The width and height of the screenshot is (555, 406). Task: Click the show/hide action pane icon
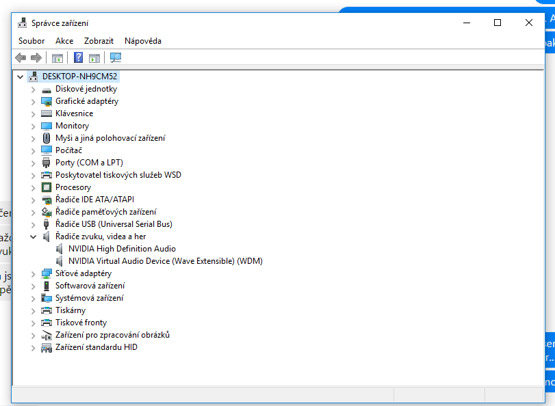[94, 57]
